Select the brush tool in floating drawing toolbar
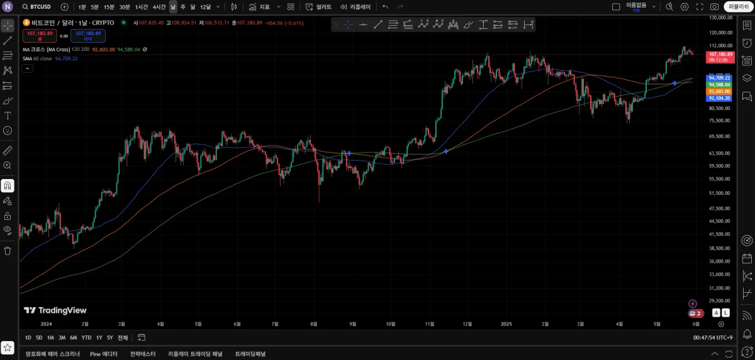The image size is (755, 360). click(467, 25)
